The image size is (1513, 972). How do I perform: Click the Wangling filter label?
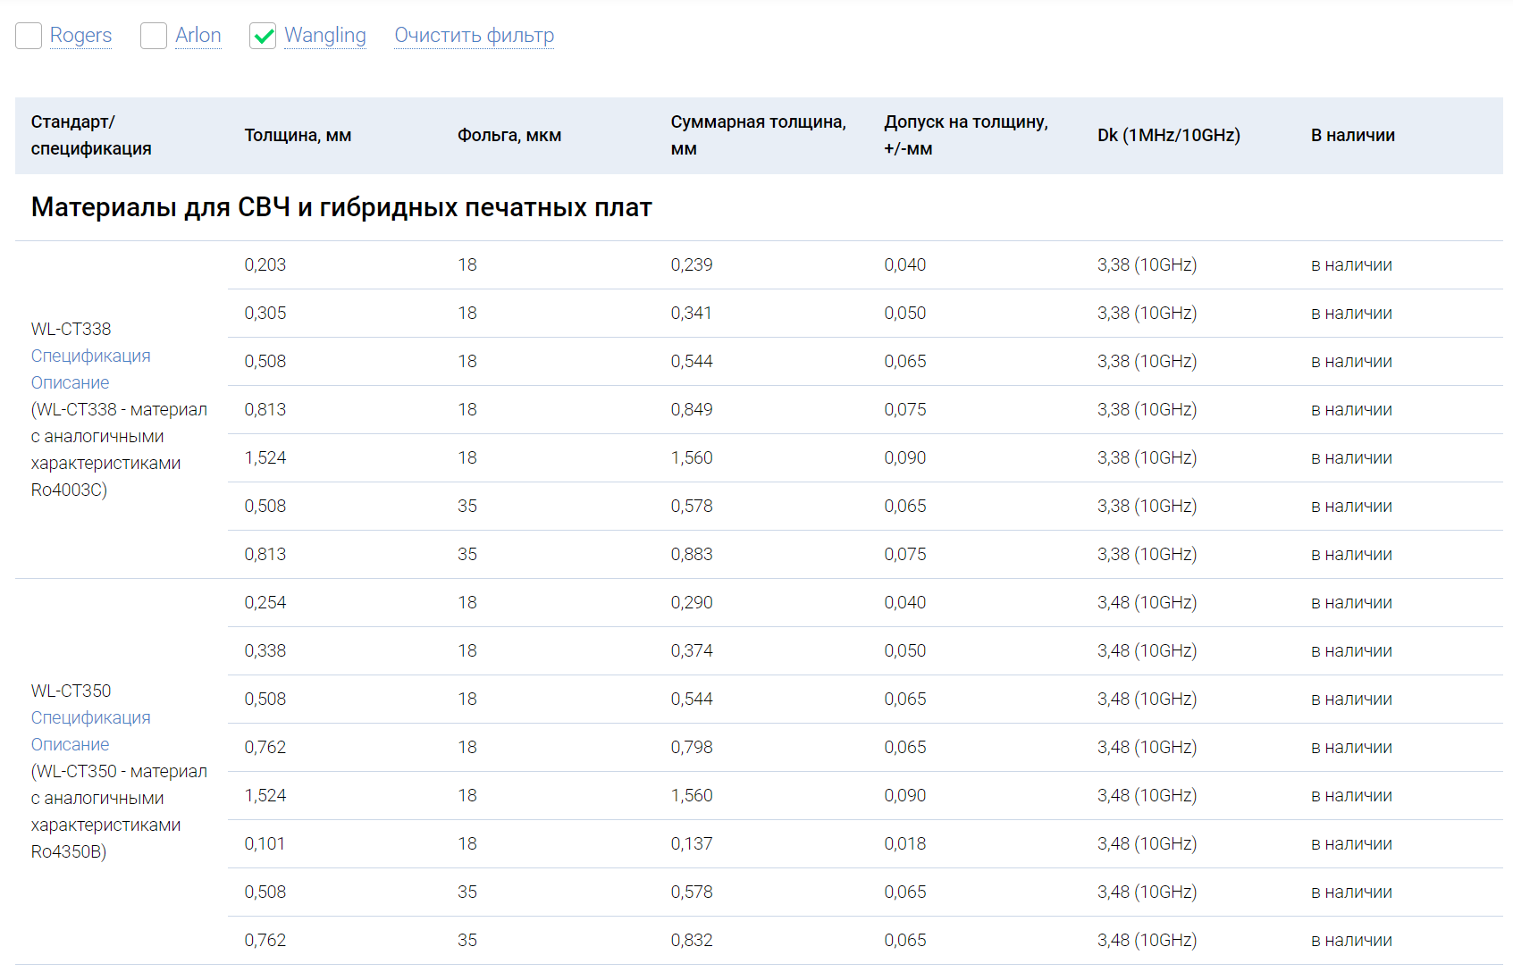point(325,36)
